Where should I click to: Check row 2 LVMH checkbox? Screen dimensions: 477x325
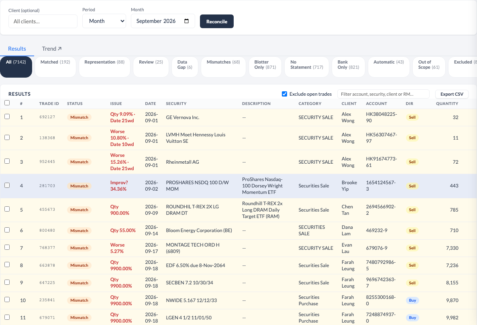7,137
